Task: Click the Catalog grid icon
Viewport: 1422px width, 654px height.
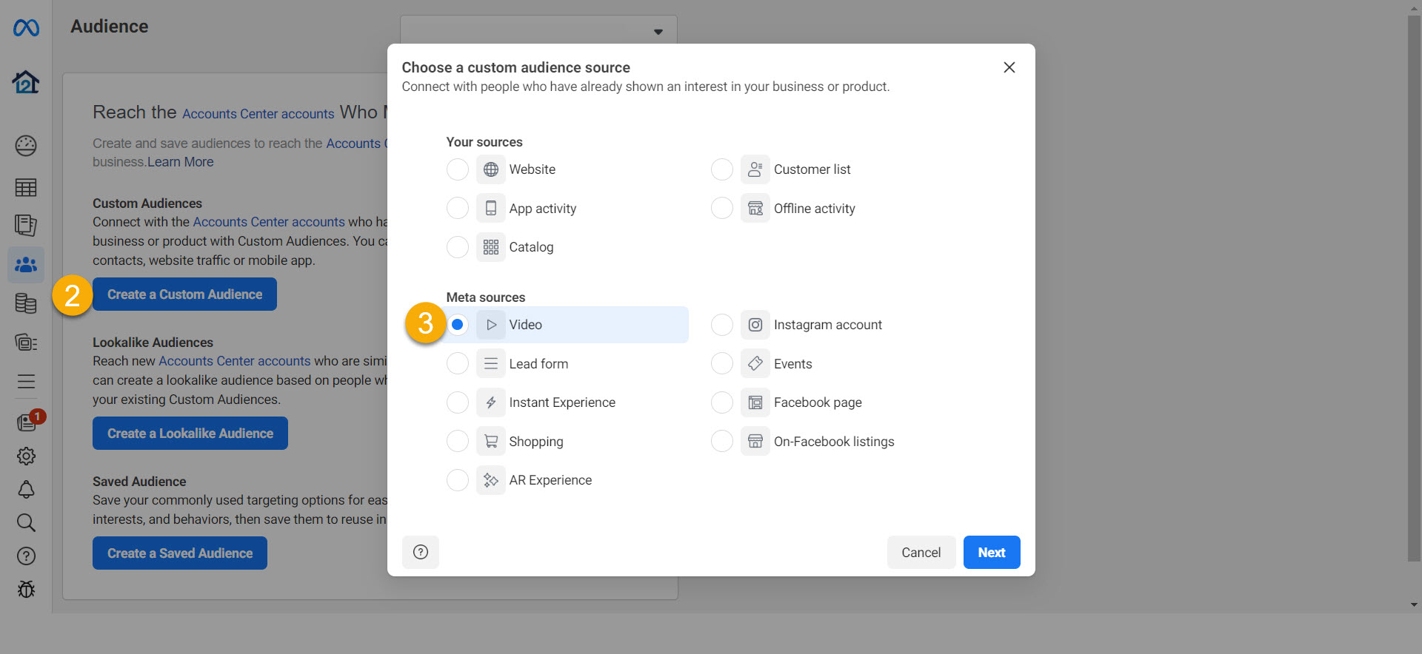Action: pos(491,247)
